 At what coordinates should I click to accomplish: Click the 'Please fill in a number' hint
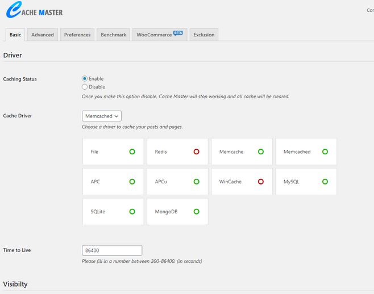(142, 261)
